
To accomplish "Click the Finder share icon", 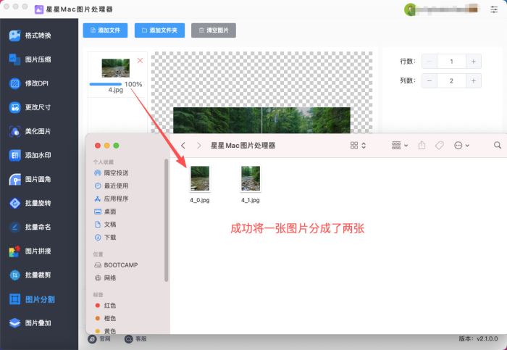I will point(422,145).
